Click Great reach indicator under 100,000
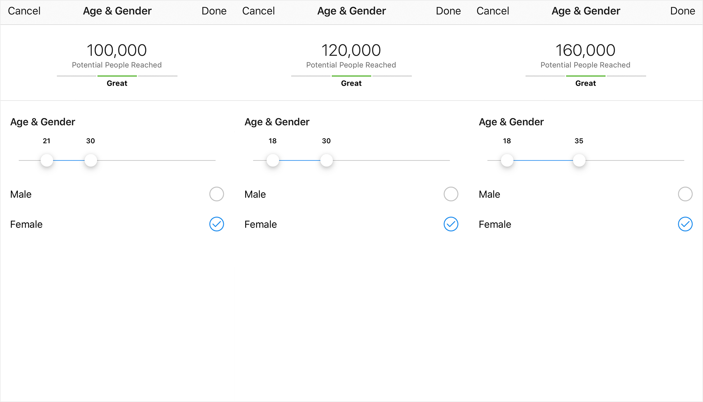 point(117,83)
